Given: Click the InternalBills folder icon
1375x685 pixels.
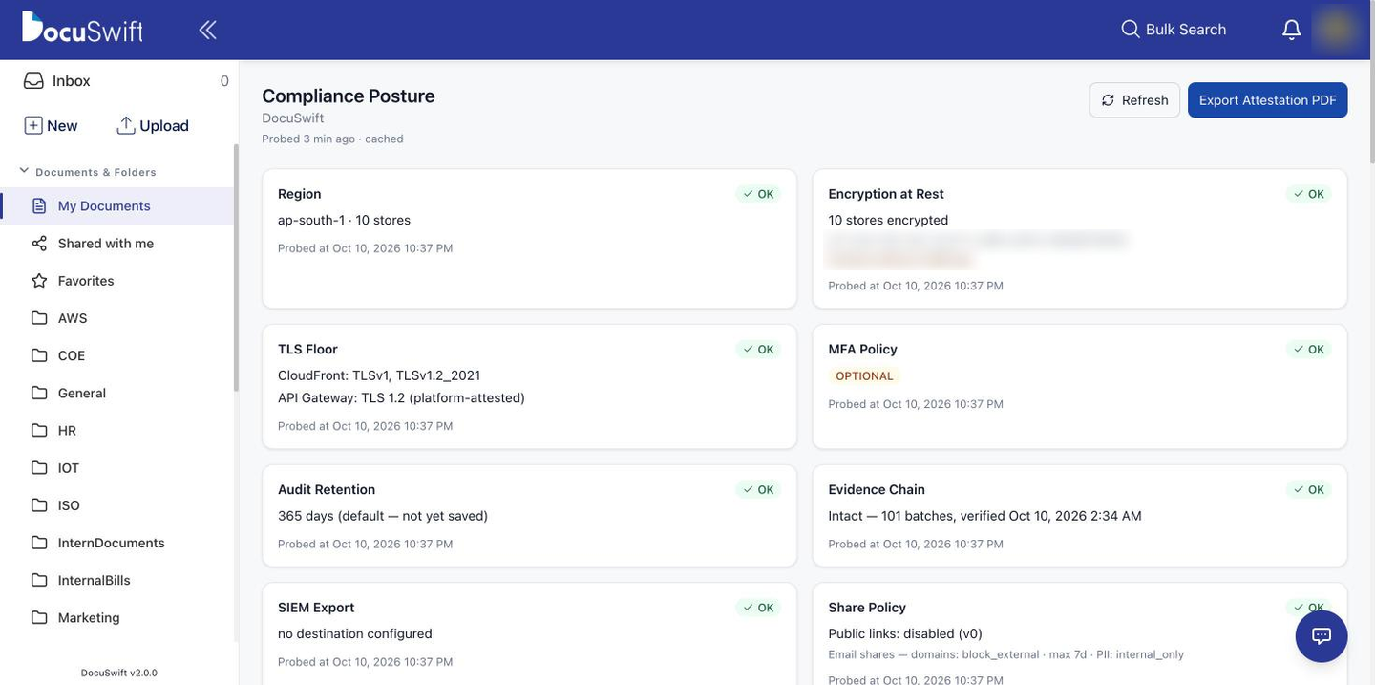Looking at the screenshot, I should click(39, 580).
